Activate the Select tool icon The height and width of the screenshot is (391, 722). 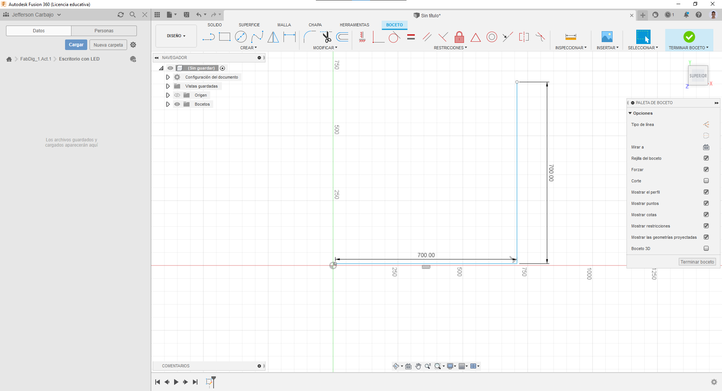click(x=643, y=37)
